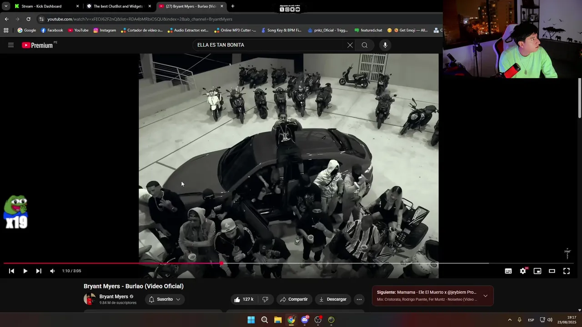The height and width of the screenshot is (327, 582).
Task: Click the video title Bryant Myers - Burlao
Action: coord(134,286)
